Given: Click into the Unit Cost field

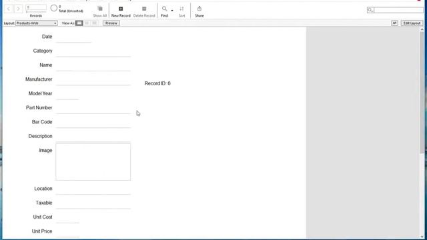Looking at the screenshot, I should 67,217.
